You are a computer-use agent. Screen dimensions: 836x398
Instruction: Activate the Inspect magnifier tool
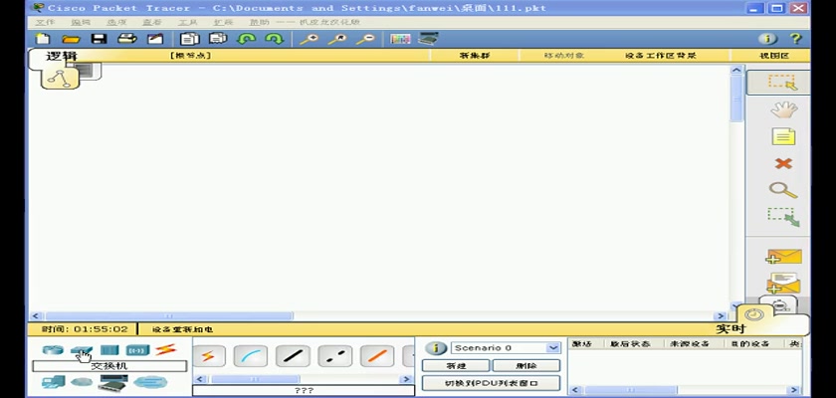783,189
